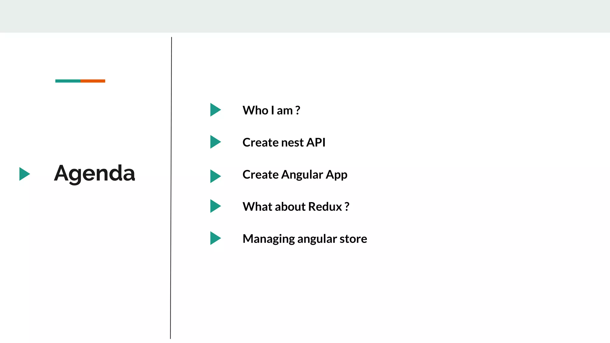
Task: Click the word 'Redux' in the list
Action: pyautogui.click(x=325, y=207)
